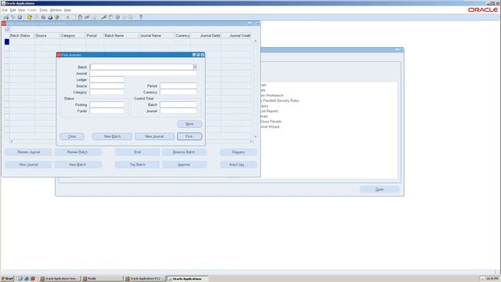Click the New record toolbar icon
The height and width of the screenshot is (282, 501).
point(6,17)
